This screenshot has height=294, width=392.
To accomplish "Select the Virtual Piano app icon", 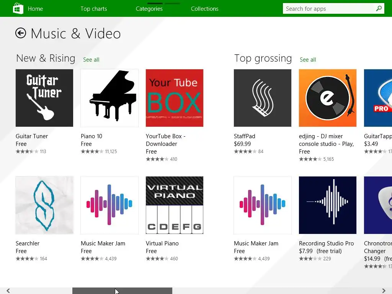I will (x=175, y=205).
